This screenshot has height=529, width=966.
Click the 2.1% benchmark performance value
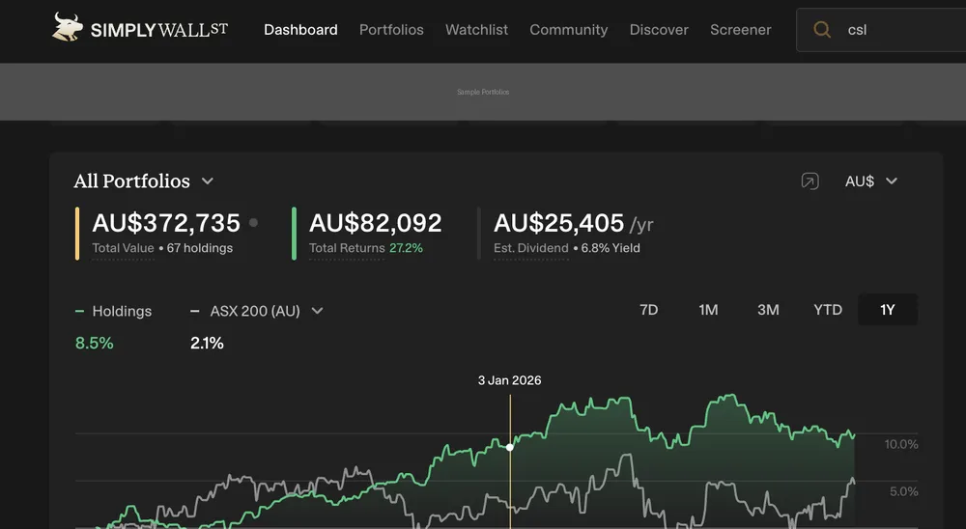pyautogui.click(x=207, y=343)
